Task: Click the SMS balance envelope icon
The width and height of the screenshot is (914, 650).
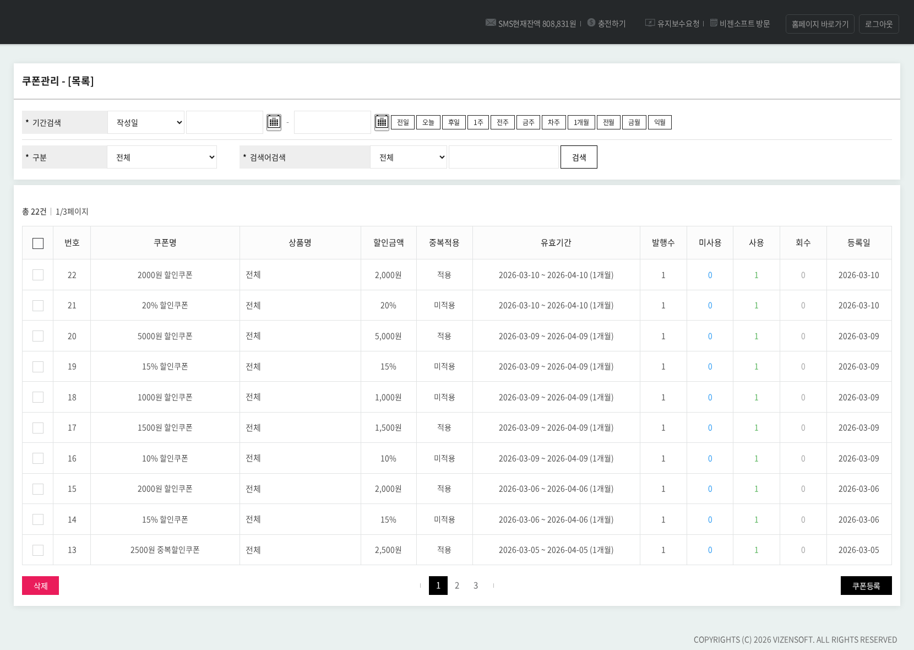Action: pyautogui.click(x=491, y=23)
